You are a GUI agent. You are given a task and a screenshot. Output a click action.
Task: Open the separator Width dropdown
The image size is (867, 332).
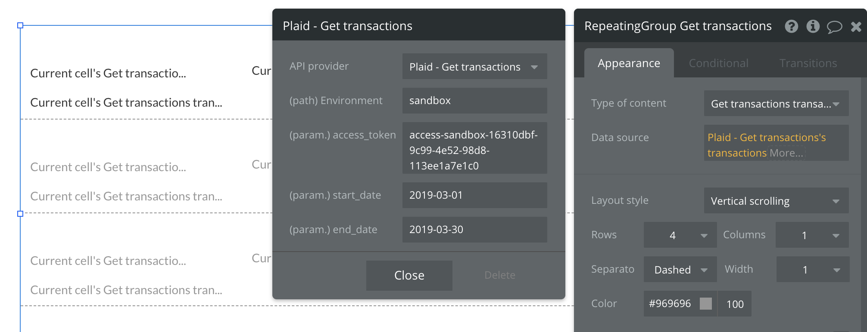(812, 270)
